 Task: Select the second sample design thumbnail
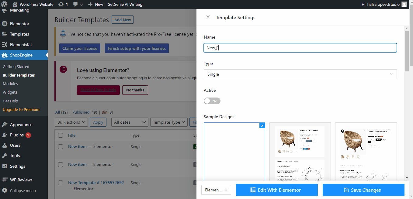(300, 152)
